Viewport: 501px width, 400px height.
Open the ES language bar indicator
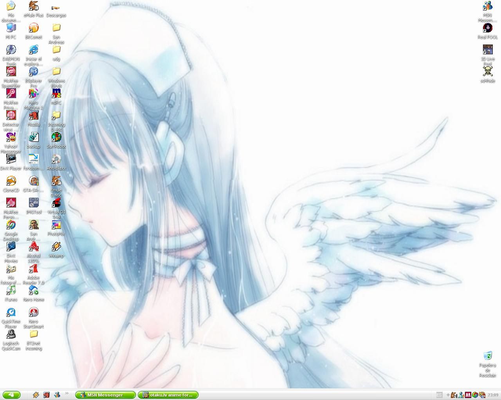(x=439, y=395)
